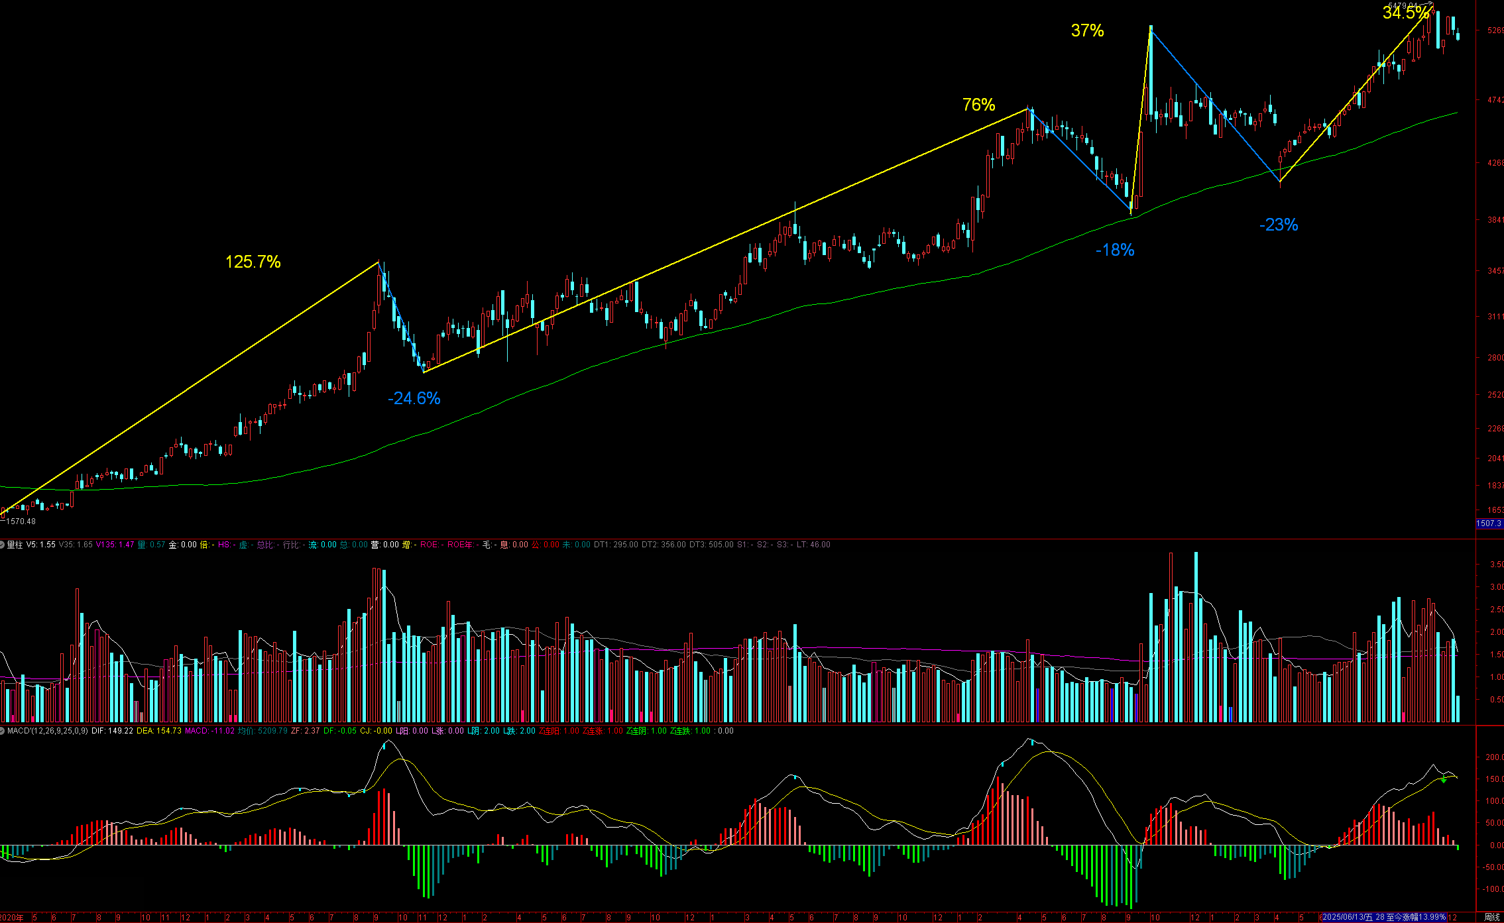1504x923 pixels.
Task: Click the 均价: 5209.79 average price label
Action: point(262,731)
